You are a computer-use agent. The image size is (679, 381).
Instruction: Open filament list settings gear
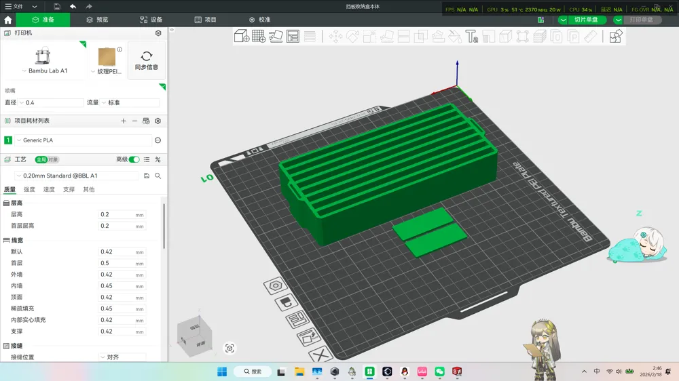[158, 121]
